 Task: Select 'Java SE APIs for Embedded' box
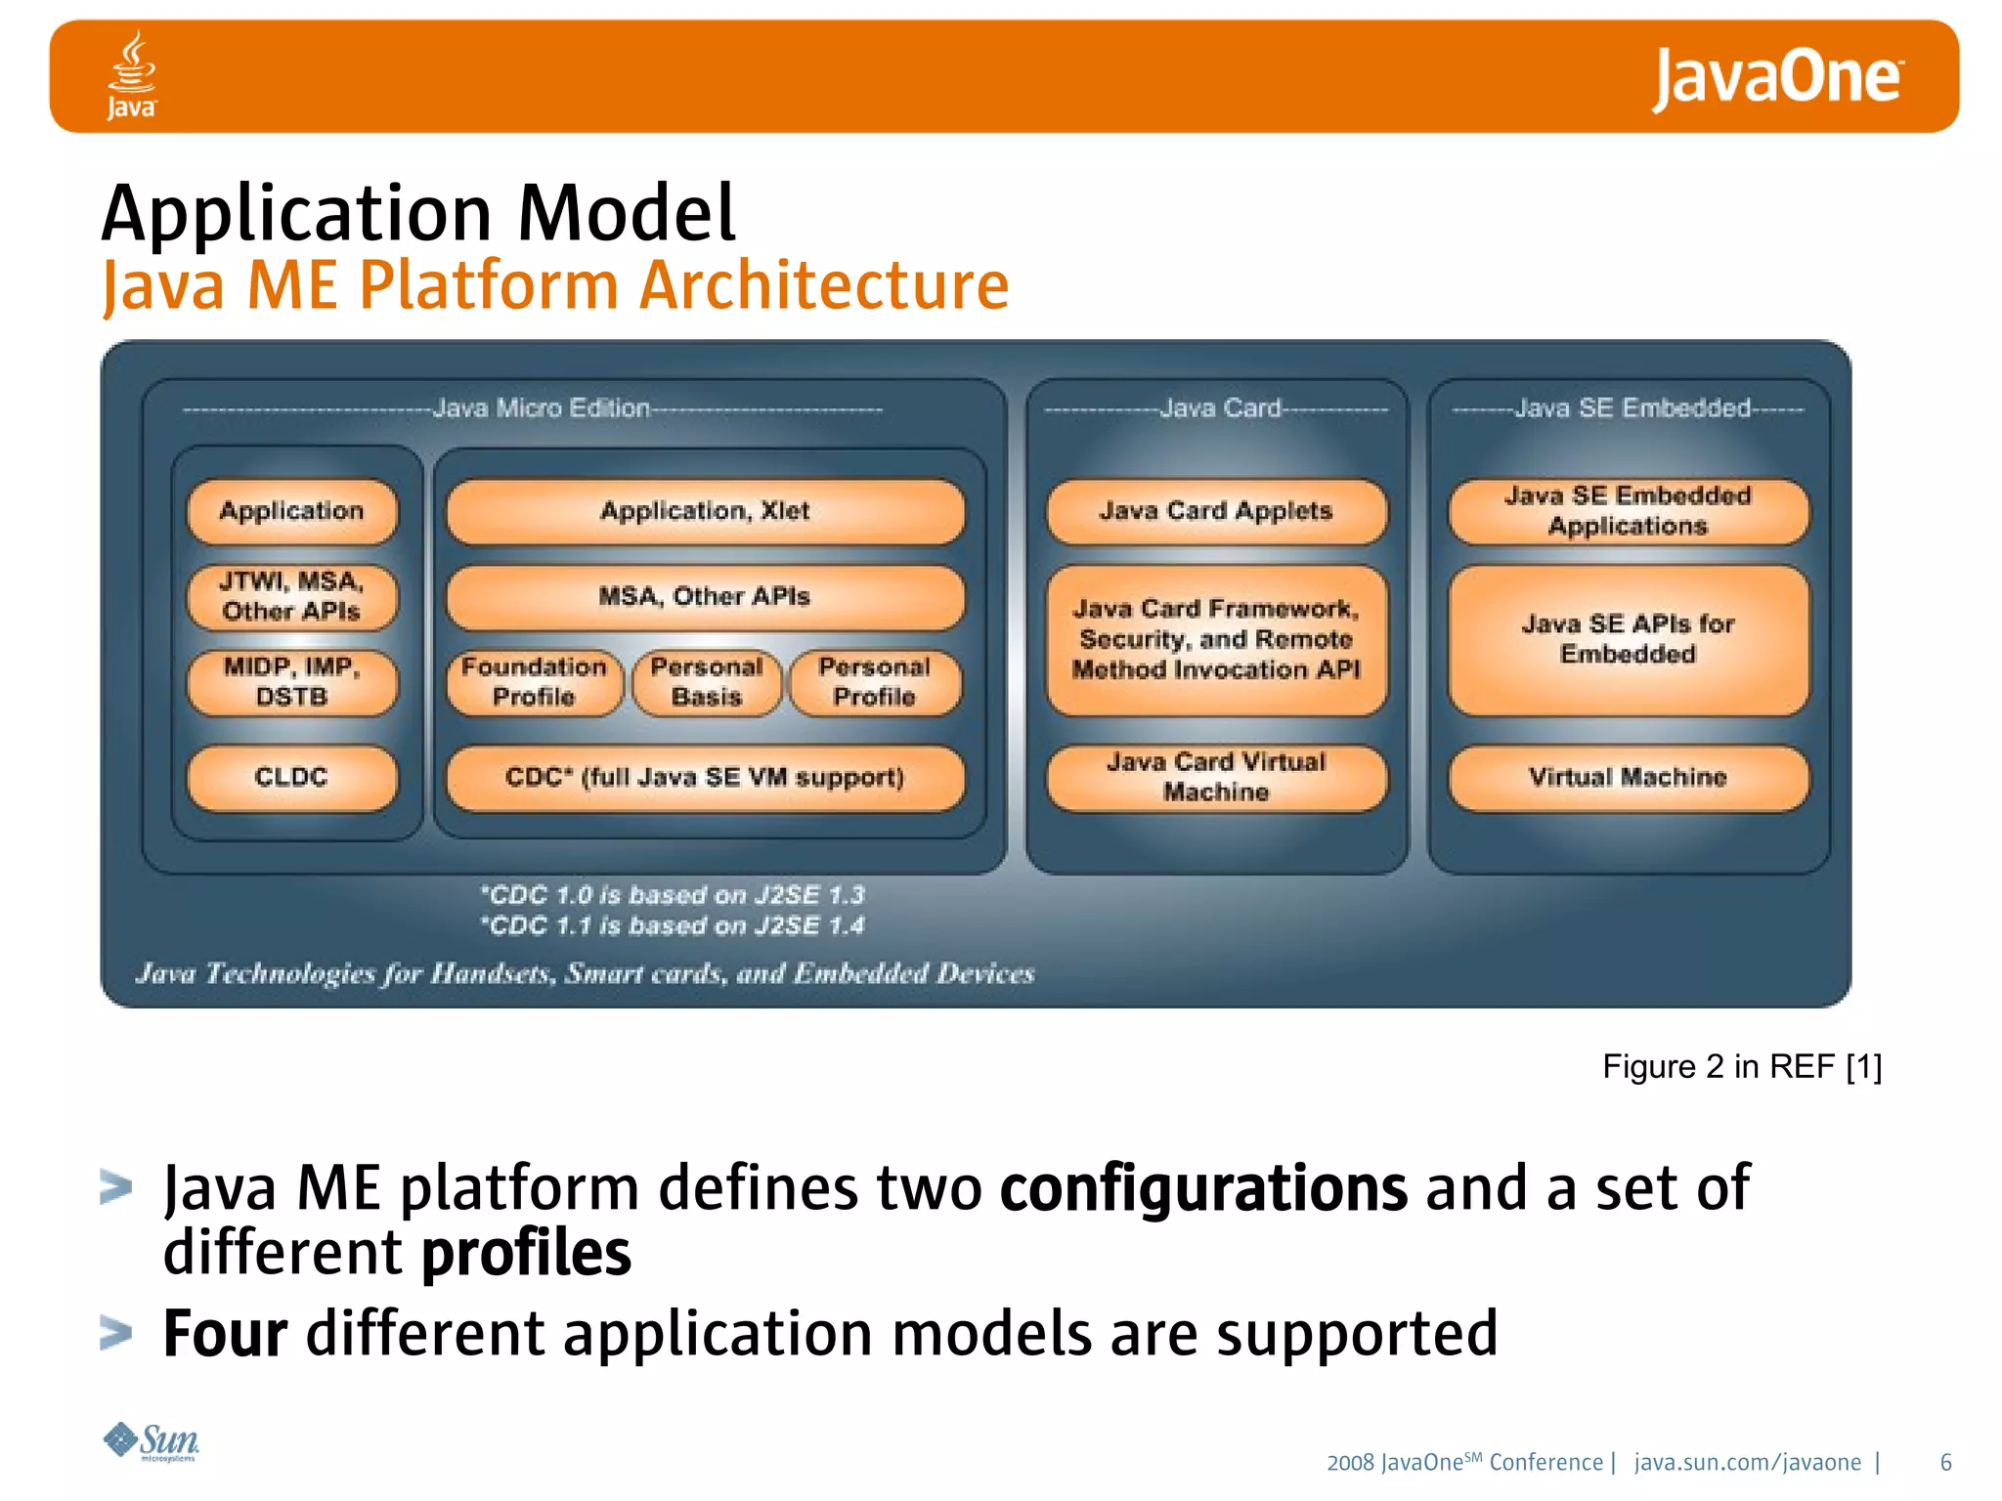coord(1629,640)
